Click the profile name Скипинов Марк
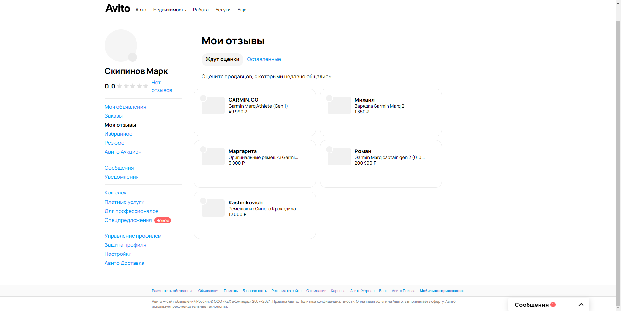This screenshot has width=621, height=311. coord(136,71)
